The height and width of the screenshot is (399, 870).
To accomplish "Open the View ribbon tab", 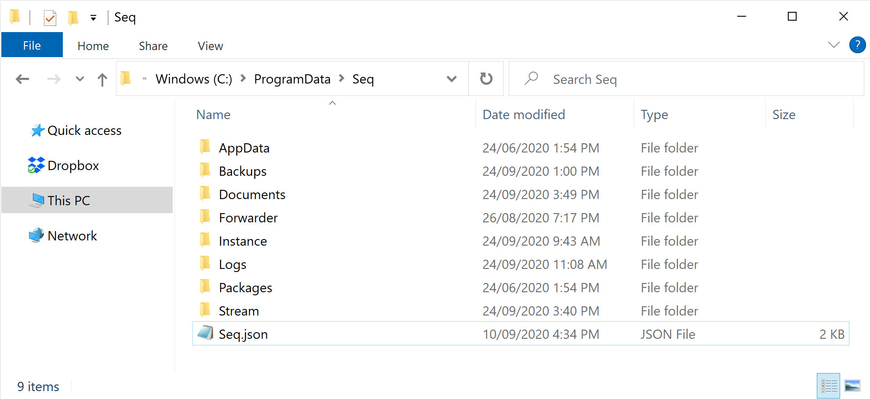I will click(210, 46).
